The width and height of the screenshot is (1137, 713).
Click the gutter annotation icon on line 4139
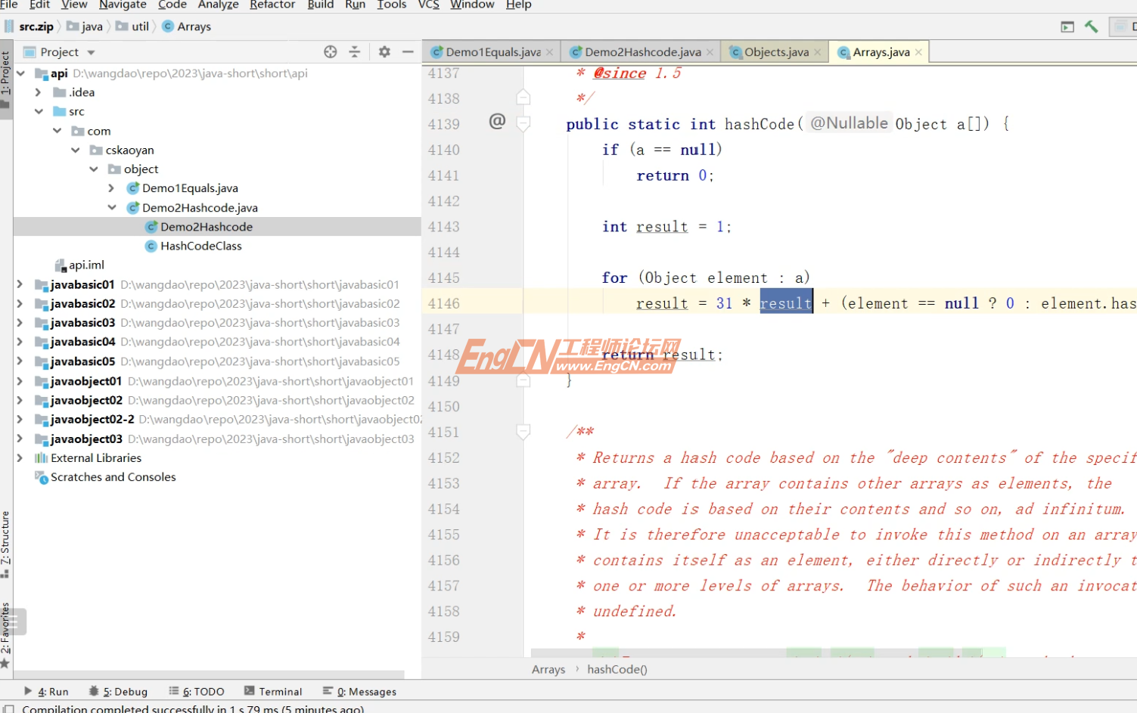497,121
